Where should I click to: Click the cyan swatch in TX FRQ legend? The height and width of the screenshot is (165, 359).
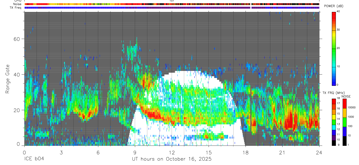pos(334,127)
